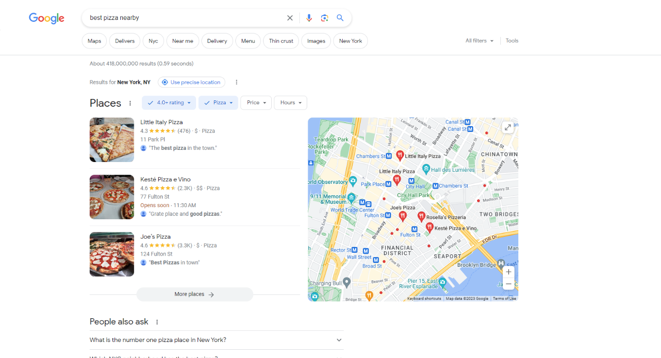The image size is (661, 358).
Task: Click the Use precise location button
Action: pyautogui.click(x=191, y=82)
